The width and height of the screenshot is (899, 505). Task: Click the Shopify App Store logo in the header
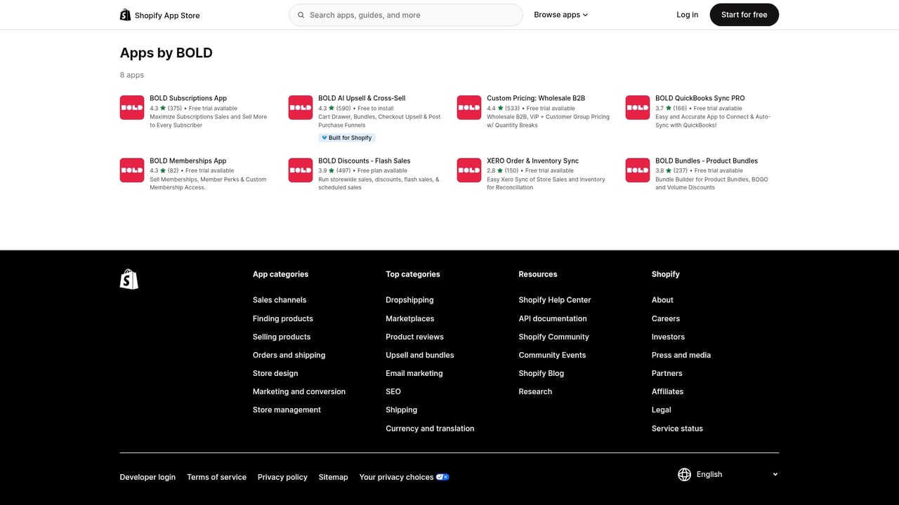(159, 15)
